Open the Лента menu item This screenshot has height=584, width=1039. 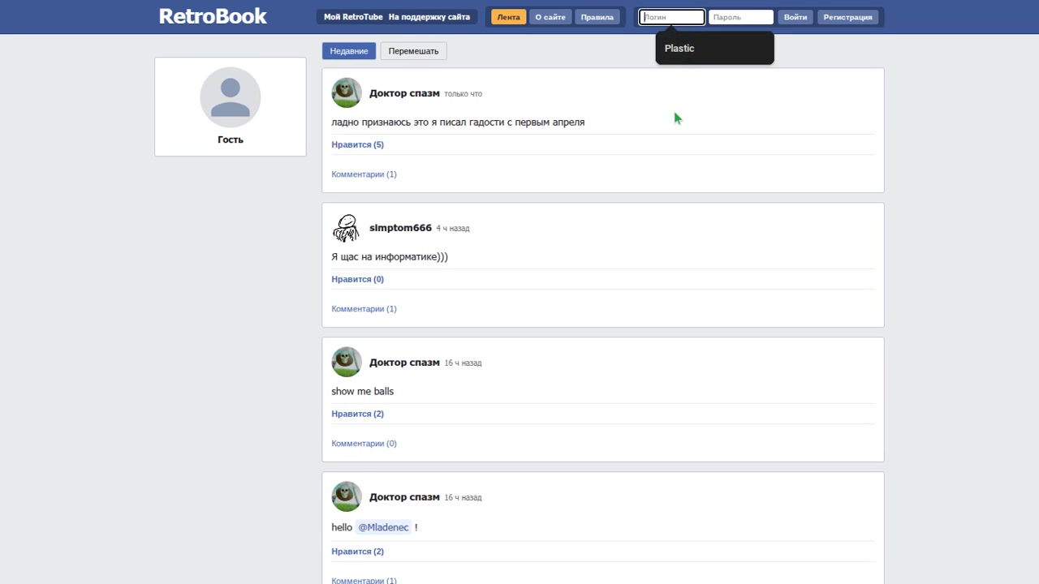(x=508, y=17)
